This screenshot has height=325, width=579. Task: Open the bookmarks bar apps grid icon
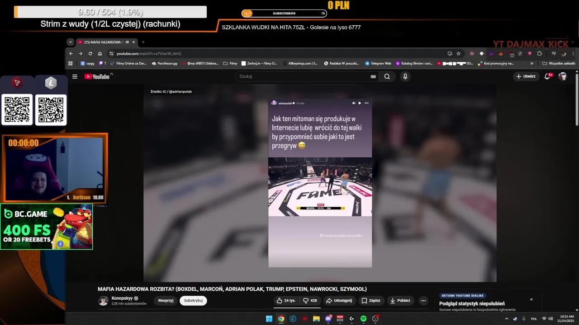(71, 63)
